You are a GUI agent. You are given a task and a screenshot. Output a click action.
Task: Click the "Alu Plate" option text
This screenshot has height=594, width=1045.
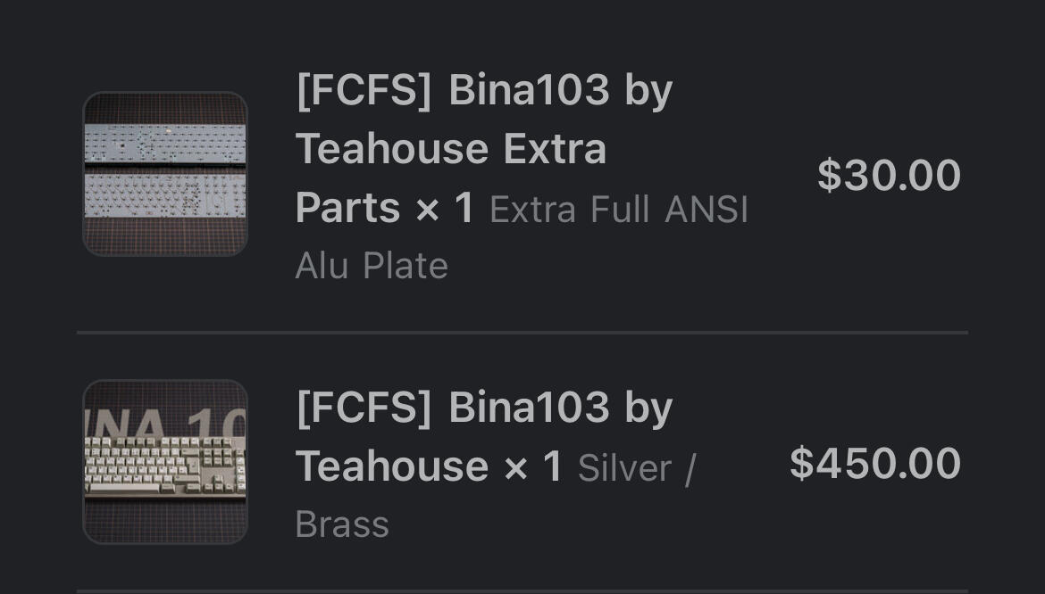click(x=372, y=266)
